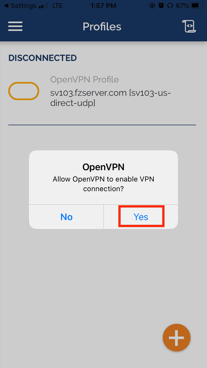Select the sv103.fzserver.com profile entry

pos(102,91)
